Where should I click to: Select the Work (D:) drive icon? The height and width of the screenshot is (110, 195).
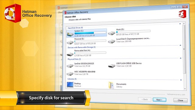point(112,33)
